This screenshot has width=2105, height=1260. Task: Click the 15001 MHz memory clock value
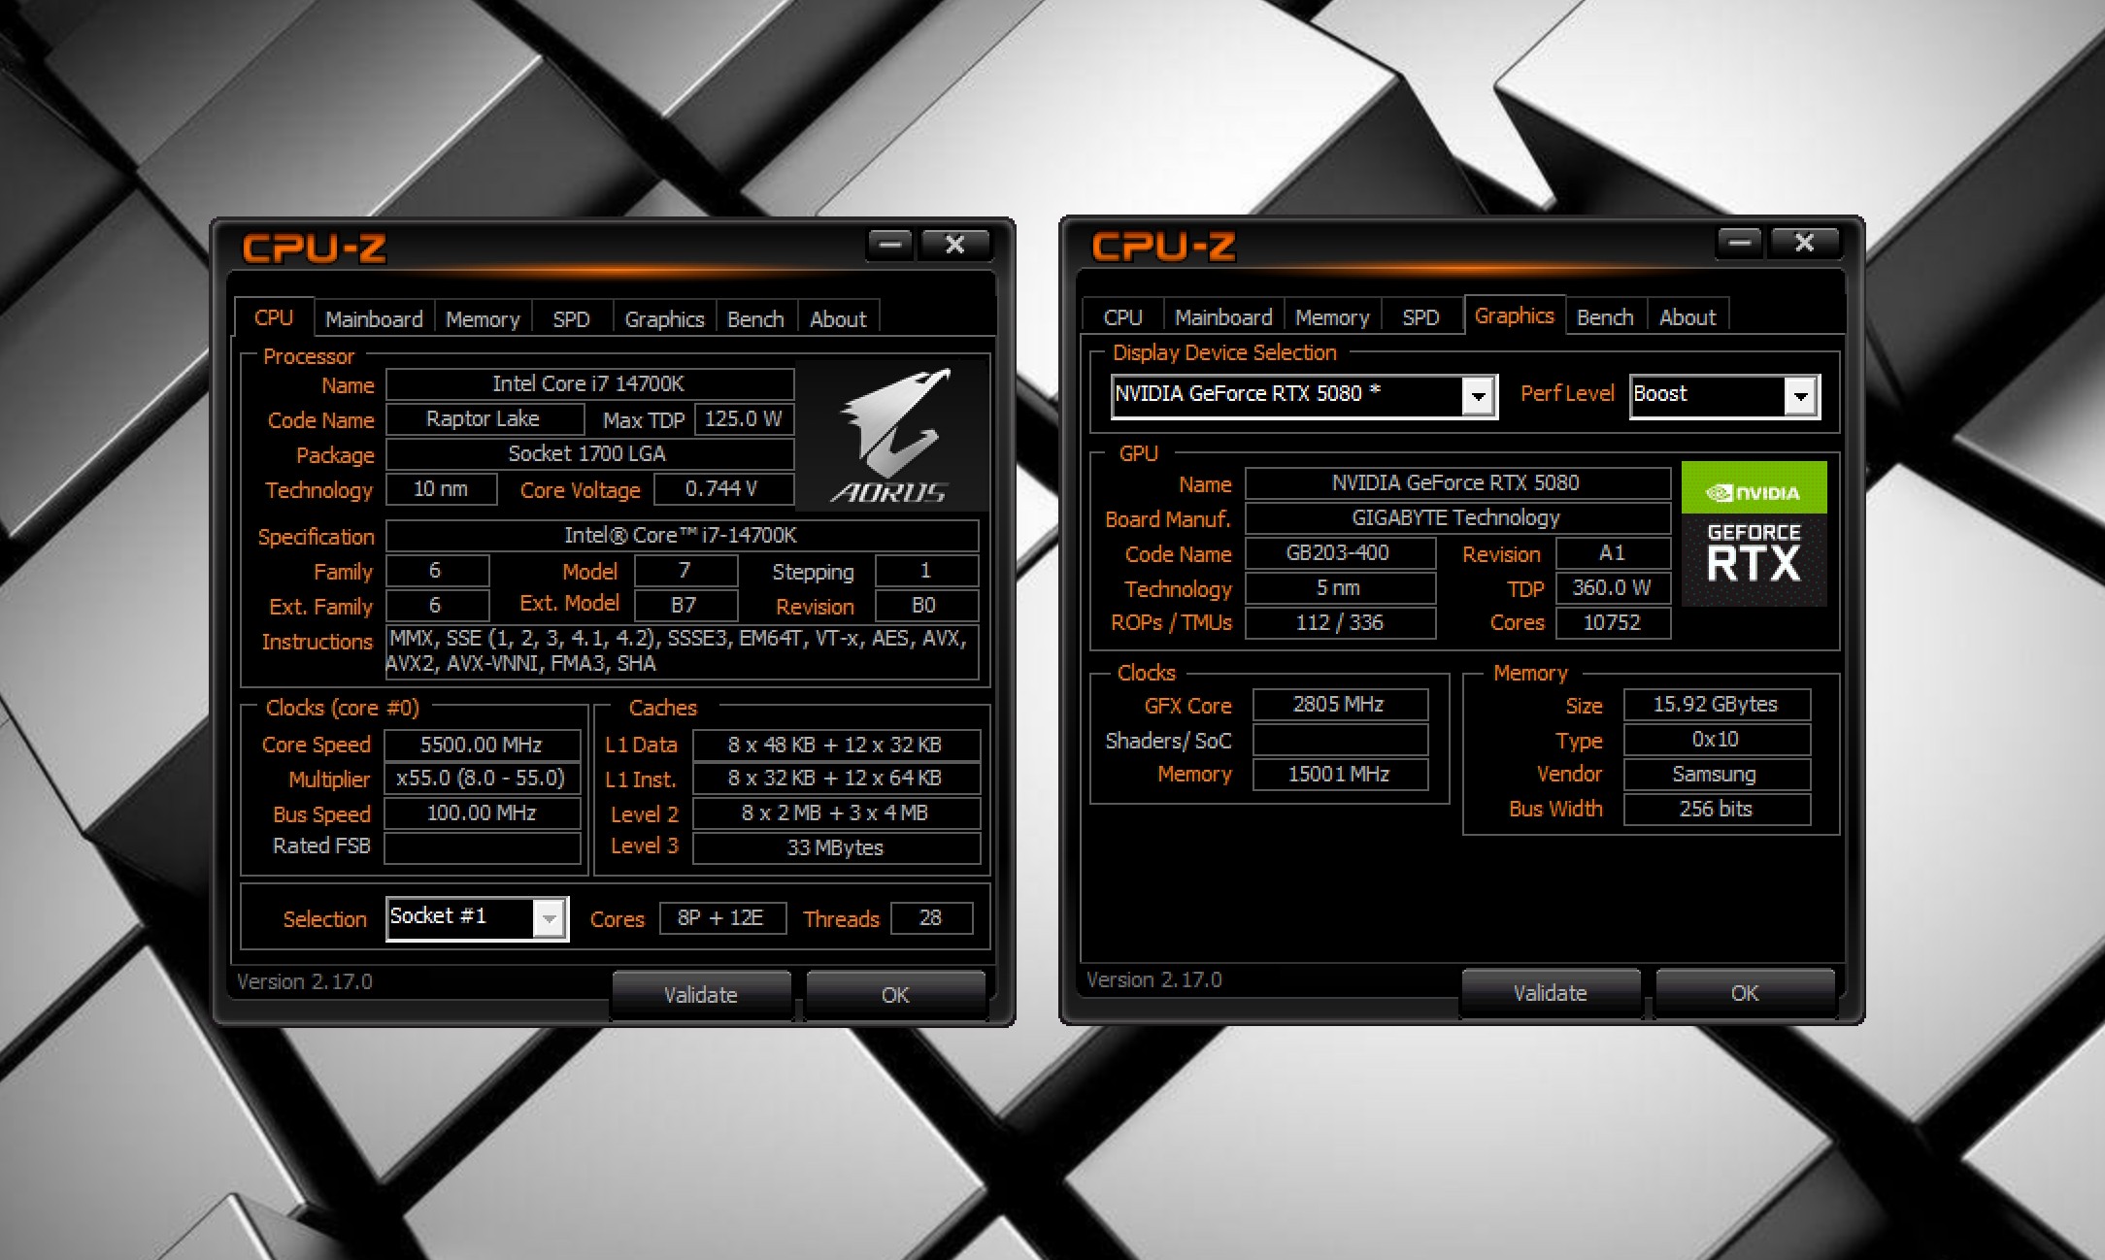pyautogui.click(x=1340, y=775)
